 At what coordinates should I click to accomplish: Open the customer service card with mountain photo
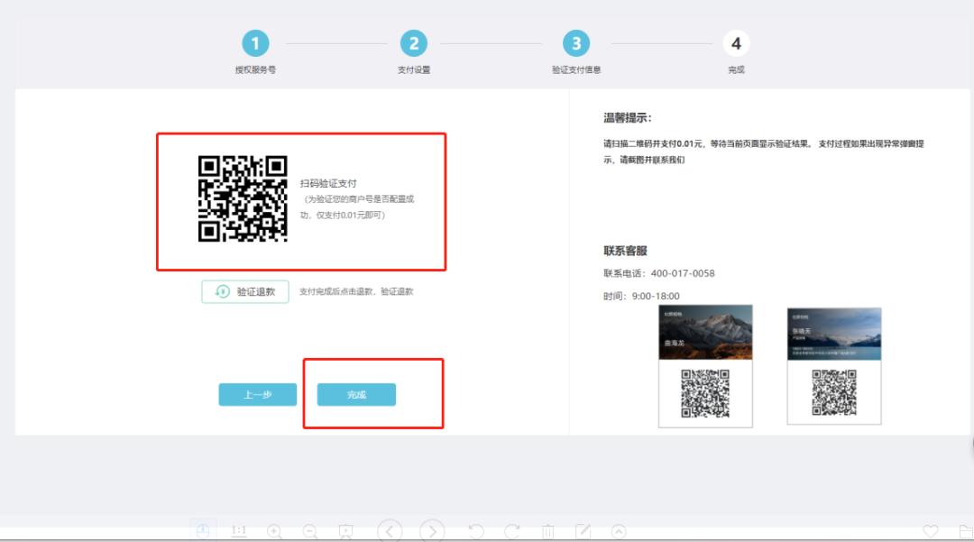point(705,365)
